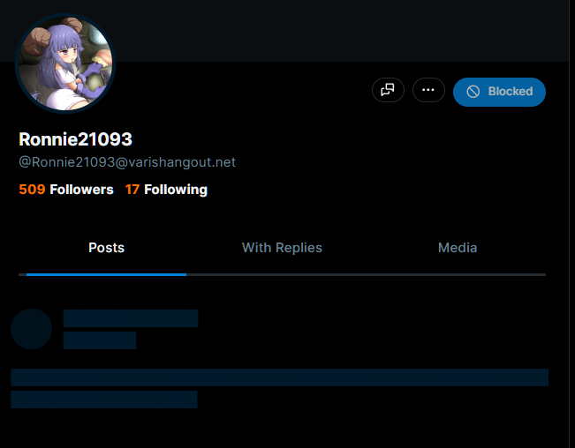Switch to the Media tab
575x448 pixels.
point(458,248)
